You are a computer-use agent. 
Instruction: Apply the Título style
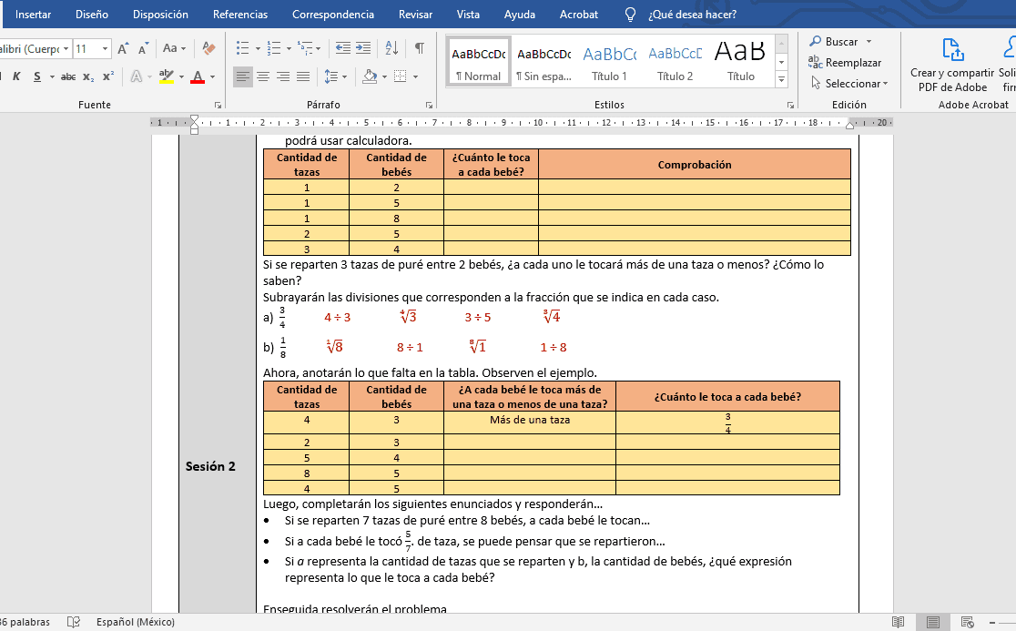(x=740, y=62)
